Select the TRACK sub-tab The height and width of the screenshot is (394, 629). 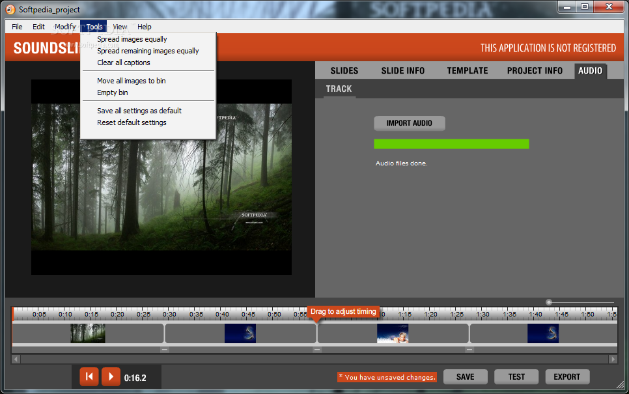339,89
